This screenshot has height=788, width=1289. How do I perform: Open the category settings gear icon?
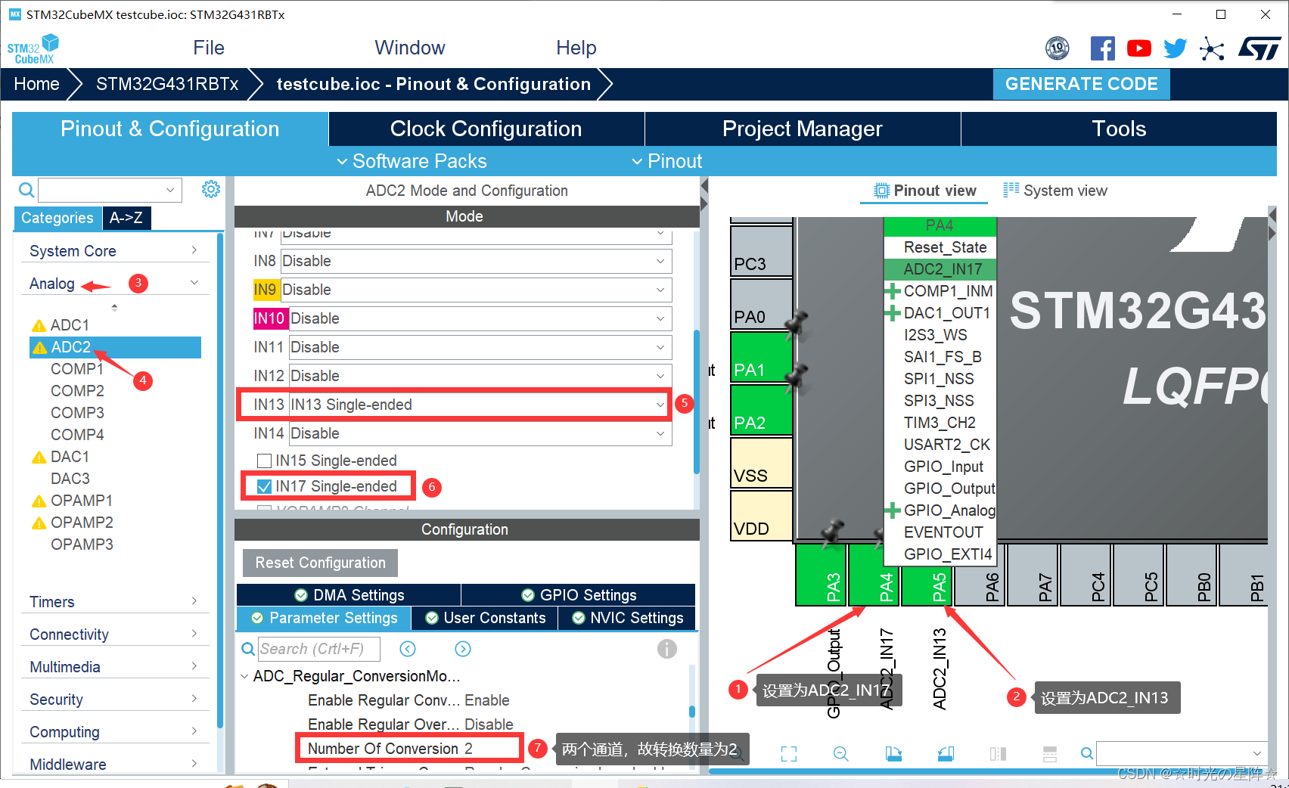point(211,189)
